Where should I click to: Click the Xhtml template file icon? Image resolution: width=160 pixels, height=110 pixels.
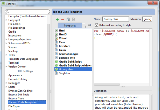click(x=57, y=38)
